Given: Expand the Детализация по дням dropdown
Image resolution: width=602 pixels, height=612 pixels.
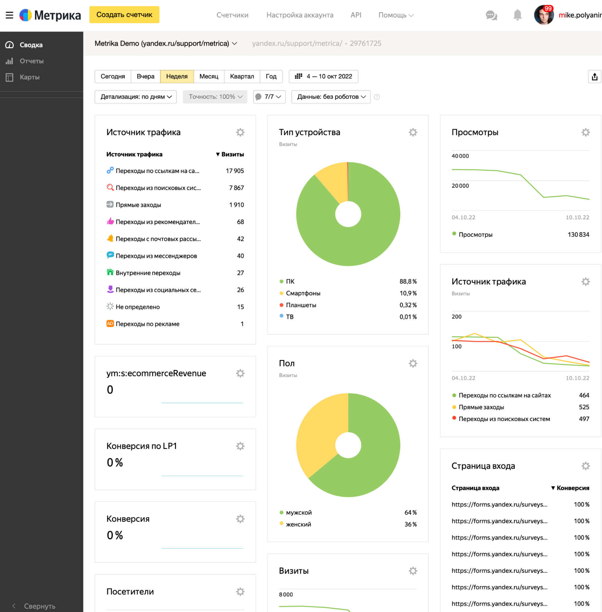Looking at the screenshot, I should [136, 97].
